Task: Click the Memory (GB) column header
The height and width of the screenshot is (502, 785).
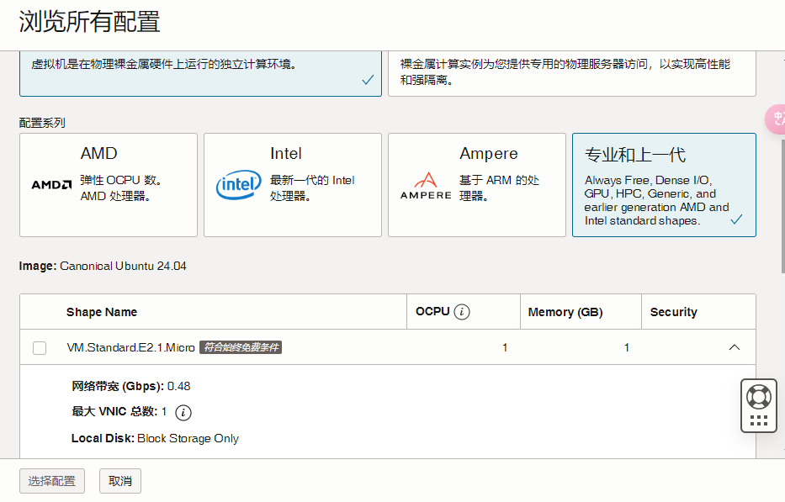Action: point(565,312)
